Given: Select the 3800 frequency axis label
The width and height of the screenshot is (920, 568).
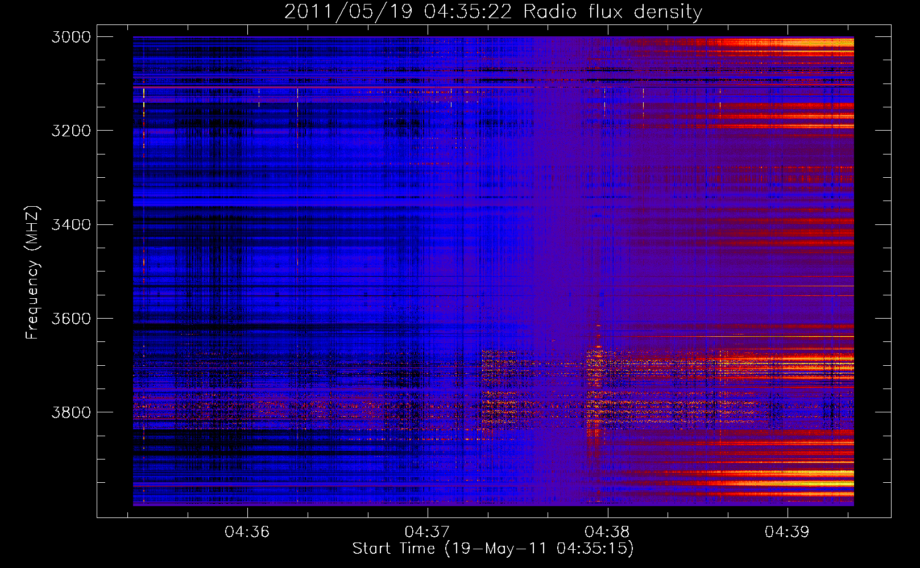Looking at the screenshot, I should click(x=71, y=412).
